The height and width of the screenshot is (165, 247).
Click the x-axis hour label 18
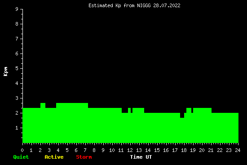184,150
